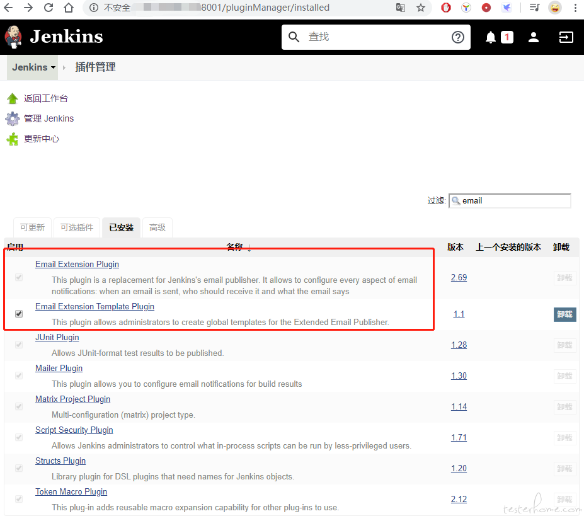Bookmark this page with star icon
This screenshot has height=521, width=584.
click(x=421, y=8)
